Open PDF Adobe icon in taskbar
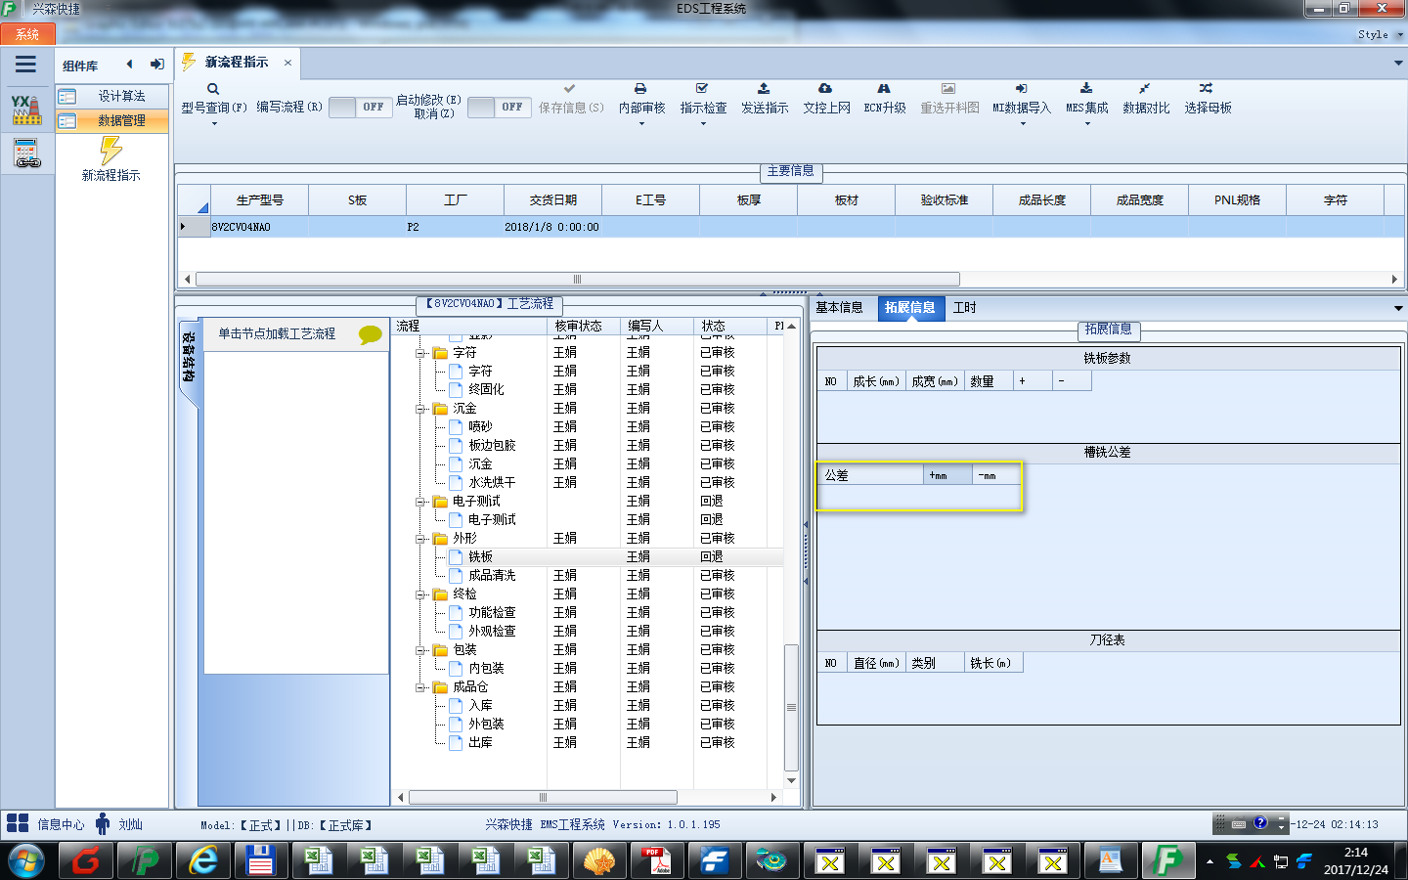The image size is (1408, 880). tap(656, 860)
